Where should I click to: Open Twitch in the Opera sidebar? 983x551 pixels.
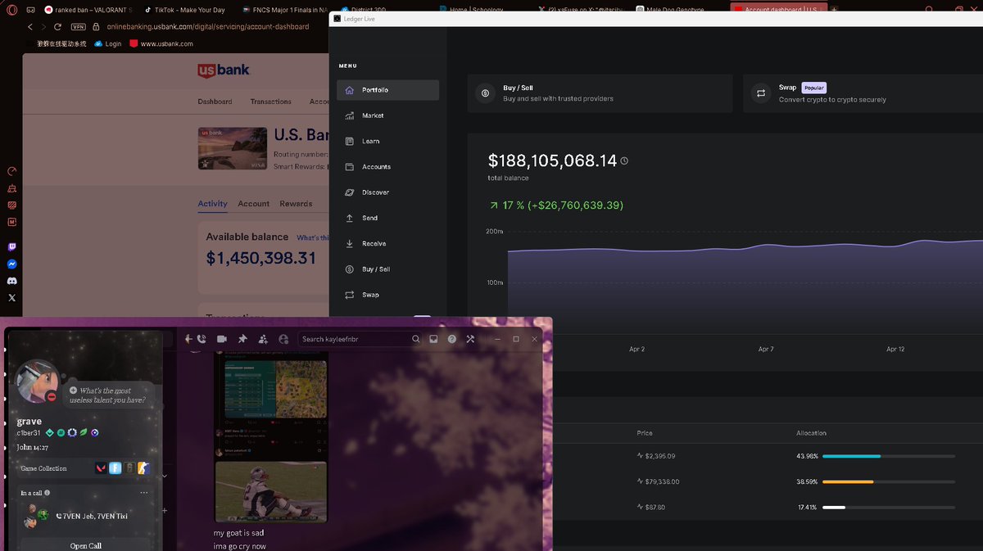pos(11,246)
